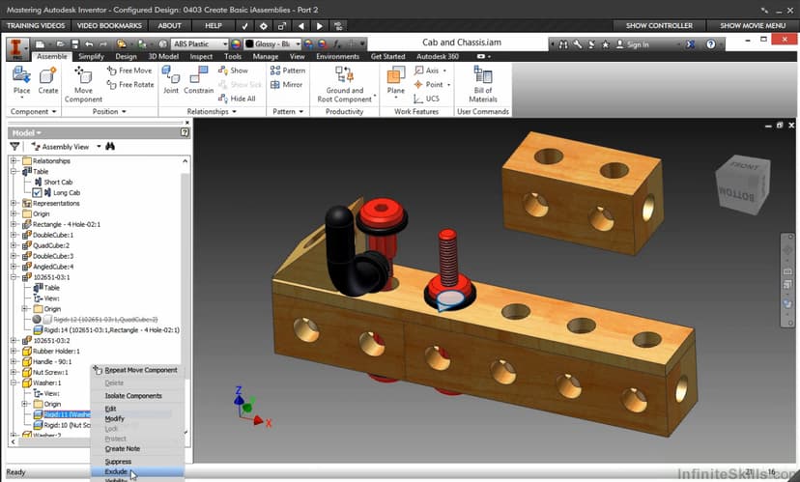Collapse the Washer:1 tree node
Viewport: 800px width, 482px height.
pos(14,383)
